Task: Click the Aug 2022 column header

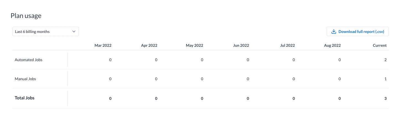Action: pyautogui.click(x=332, y=45)
